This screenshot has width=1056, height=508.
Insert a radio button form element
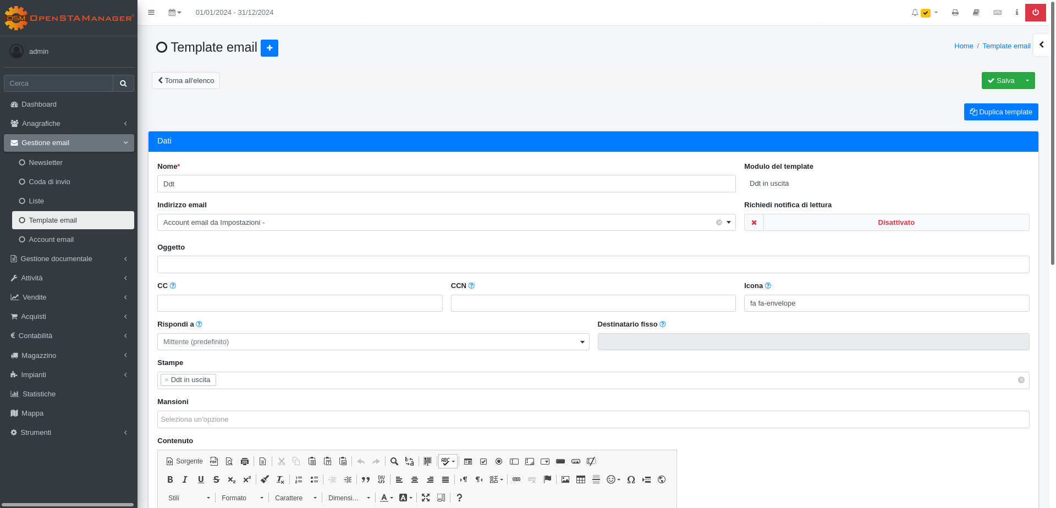pos(499,461)
